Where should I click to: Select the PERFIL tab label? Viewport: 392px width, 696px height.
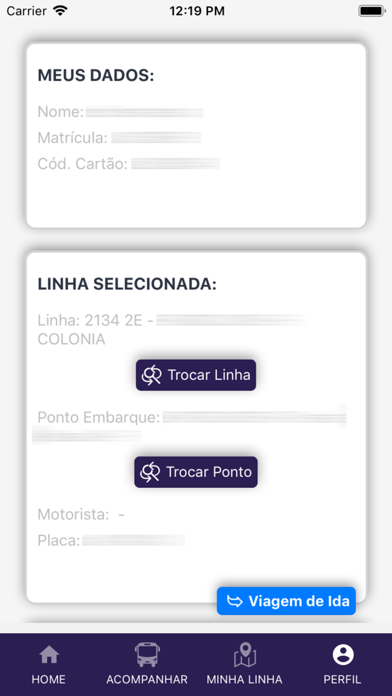pos(343,680)
